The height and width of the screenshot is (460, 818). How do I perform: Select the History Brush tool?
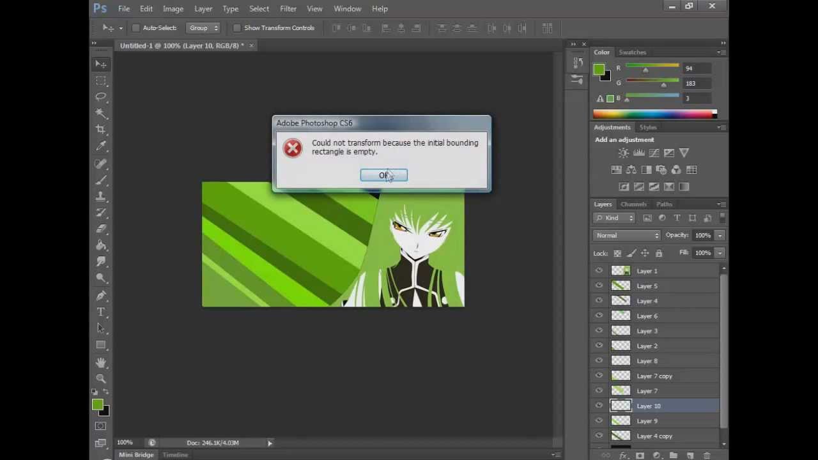pyautogui.click(x=101, y=213)
